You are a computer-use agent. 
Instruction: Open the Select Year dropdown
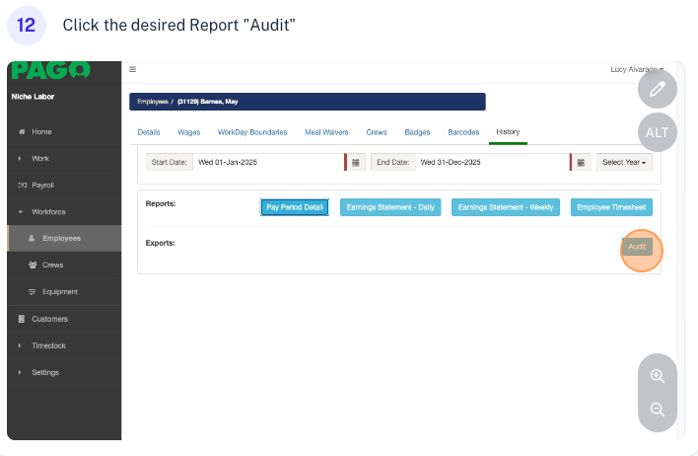pyautogui.click(x=625, y=162)
